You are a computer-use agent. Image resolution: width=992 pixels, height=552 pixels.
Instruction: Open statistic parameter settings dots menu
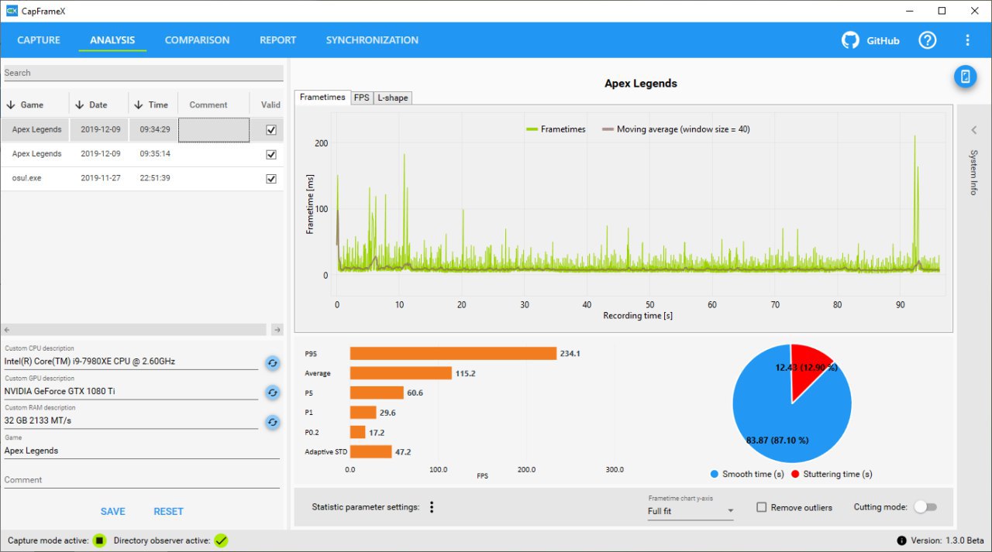click(432, 507)
